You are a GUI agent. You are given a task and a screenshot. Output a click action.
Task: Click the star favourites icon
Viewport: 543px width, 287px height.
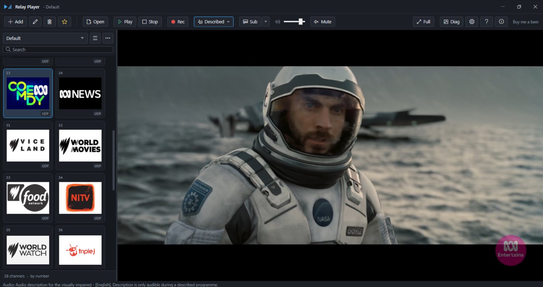pos(64,22)
